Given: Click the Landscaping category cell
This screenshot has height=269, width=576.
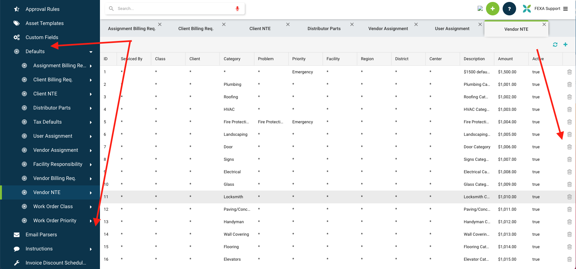Looking at the screenshot, I should pyautogui.click(x=235, y=134).
